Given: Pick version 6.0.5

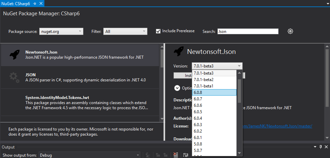Looking at the screenshot, I should click(x=214, y=112).
